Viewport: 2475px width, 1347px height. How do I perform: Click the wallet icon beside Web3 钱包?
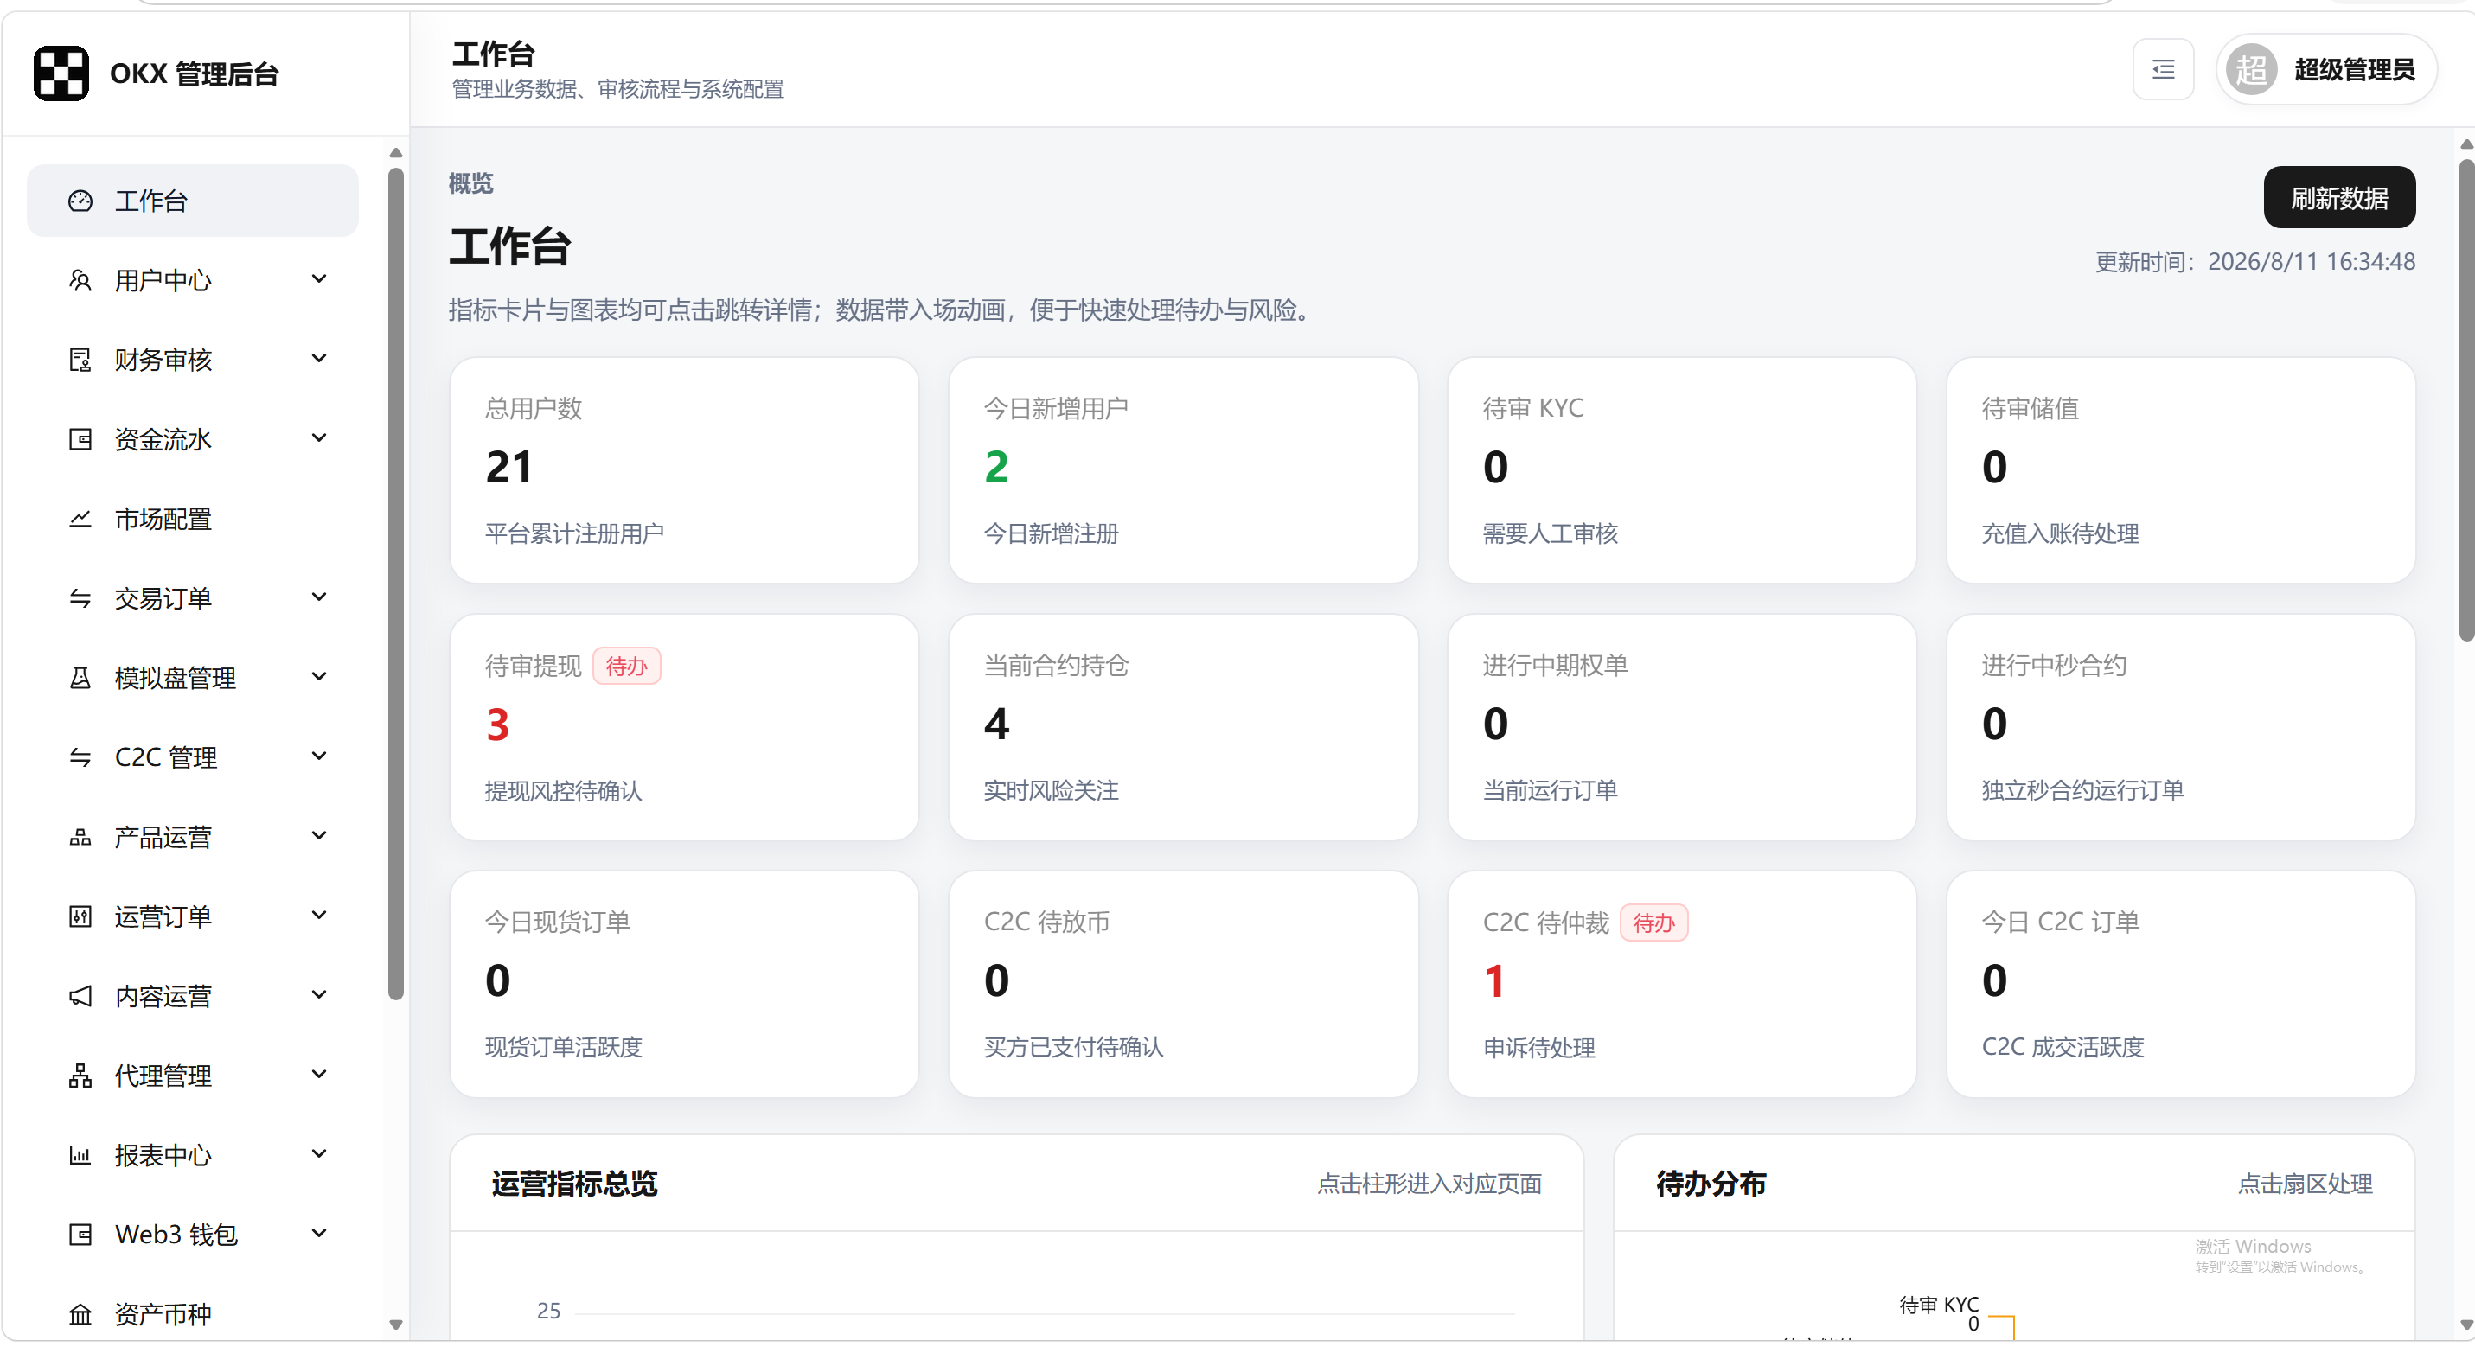pos(80,1235)
